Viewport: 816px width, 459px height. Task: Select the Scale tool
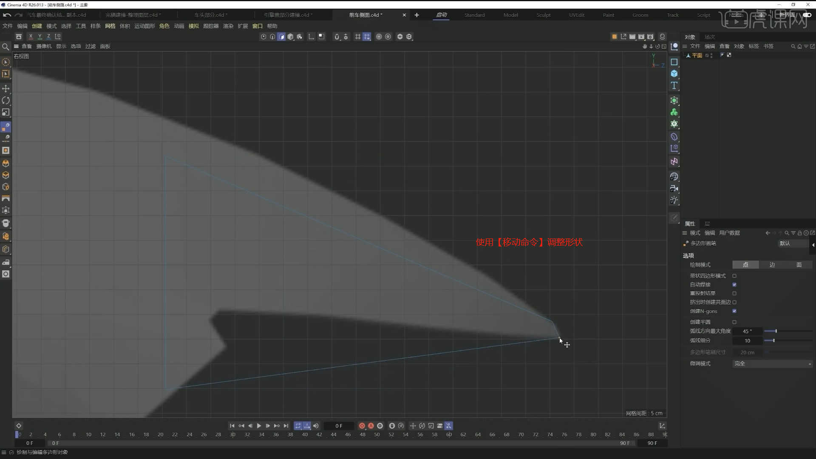[x=6, y=112]
